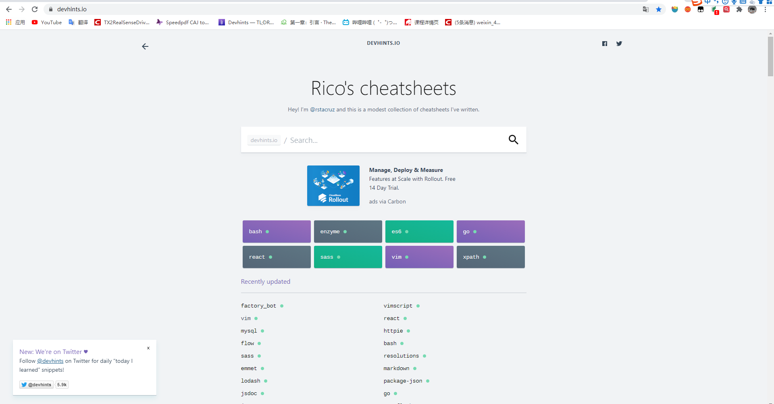Open the Devhints — TL;DR bookmark

tap(246, 22)
